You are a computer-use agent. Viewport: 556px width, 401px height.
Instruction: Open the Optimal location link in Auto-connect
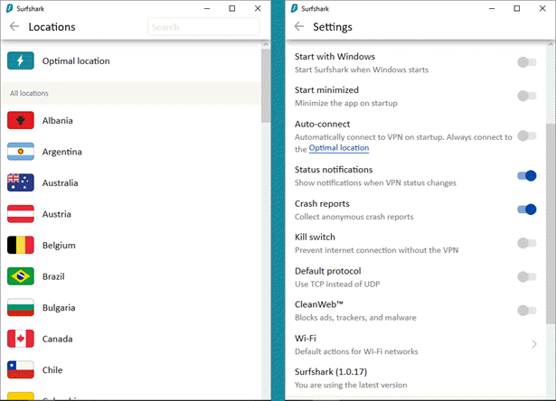point(338,148)
